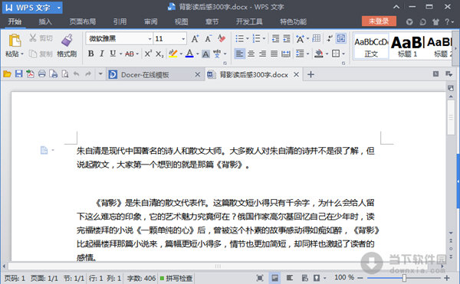The height and width of the screenshot is (284, 460).
Task: Apply superscript formatting
Action: tap(148, 54)
